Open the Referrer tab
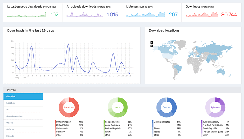Screen dimensions: 244x139 (x=23, y=129)
